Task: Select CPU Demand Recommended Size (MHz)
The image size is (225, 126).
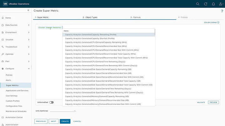Action: pyautogui.click(x=109, y=46)
